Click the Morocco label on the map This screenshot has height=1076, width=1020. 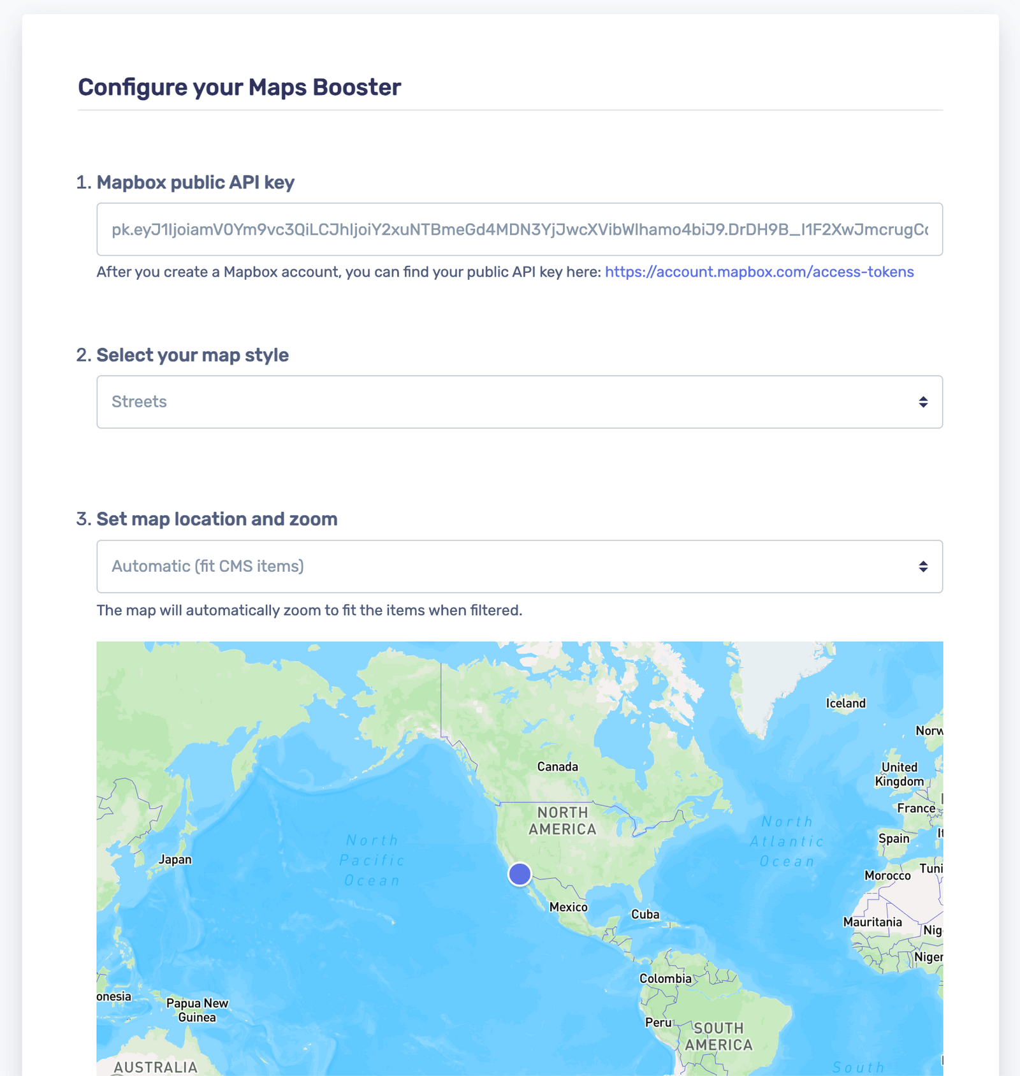coord(887,875)
